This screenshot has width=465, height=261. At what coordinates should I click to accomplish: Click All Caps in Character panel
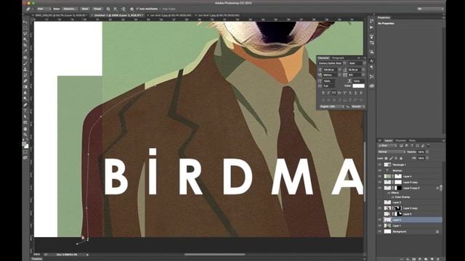tap(334, 94)
